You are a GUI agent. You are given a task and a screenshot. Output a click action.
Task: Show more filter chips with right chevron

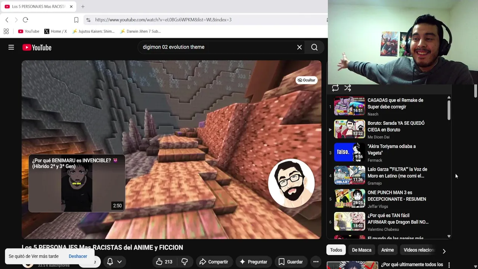[x=444, y=251]
